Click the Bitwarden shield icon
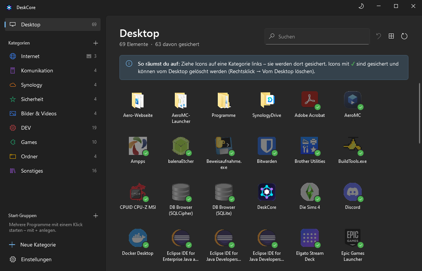The height and width of the screenshot is (271, 422). pyautogui.click(x=267, y=146)
